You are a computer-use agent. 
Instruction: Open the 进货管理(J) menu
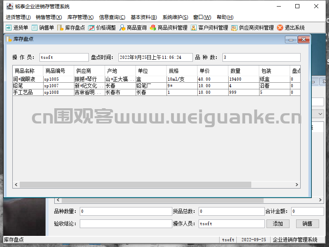[18, 17]
